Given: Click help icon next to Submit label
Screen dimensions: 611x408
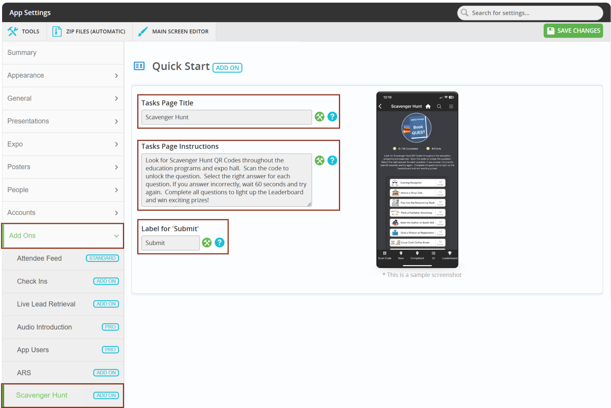Looking at the screenshot, I should point(220,243).
